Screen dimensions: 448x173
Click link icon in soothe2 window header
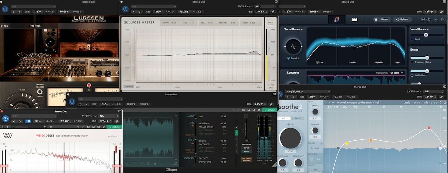442,97
